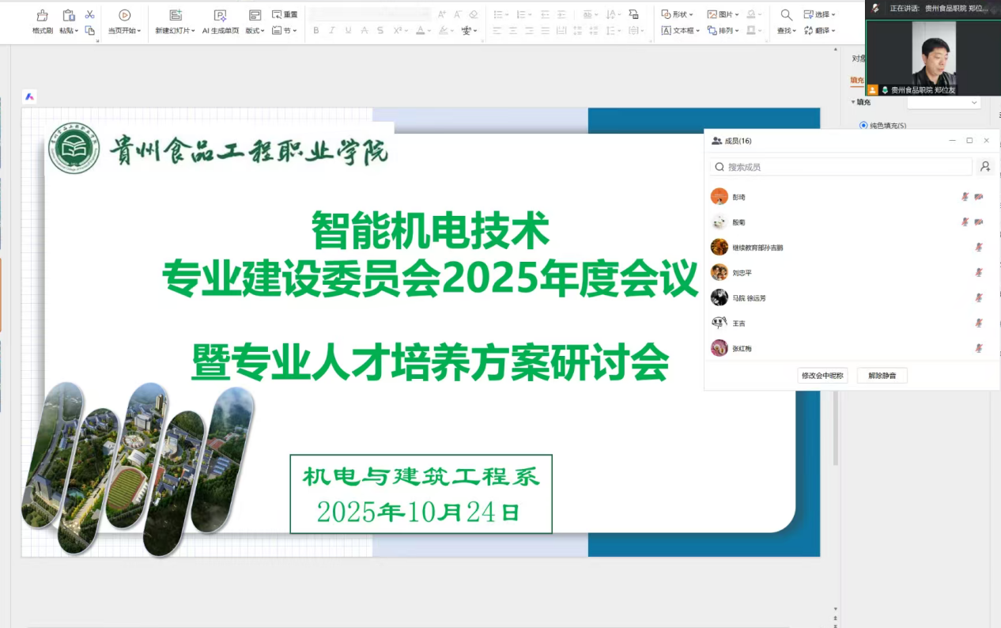This screenshot has height=628, width=1001.
Task: Click the 解除静音 unmute button
Action: [882, 376]
